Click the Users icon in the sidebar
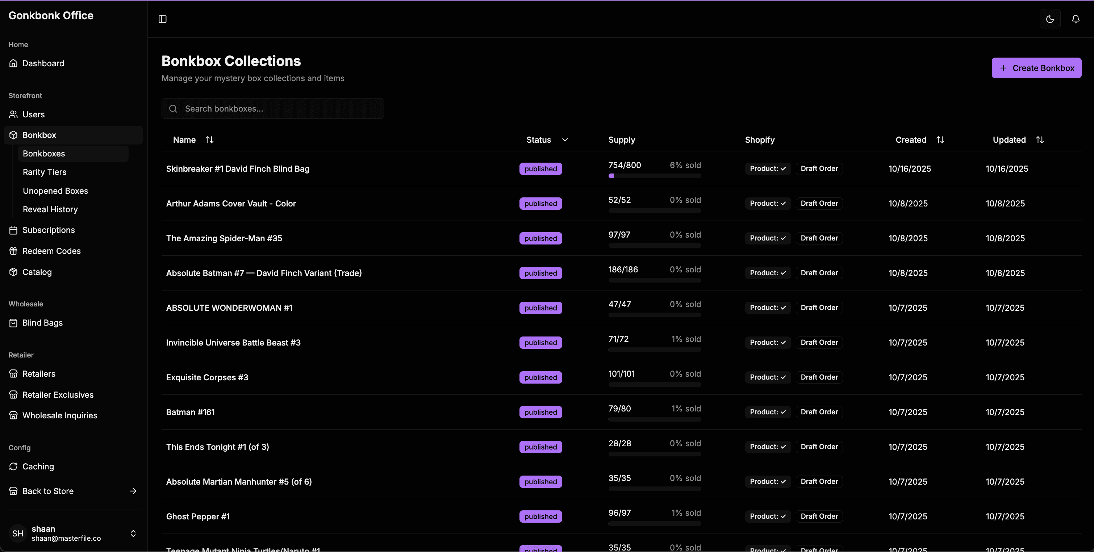Viewport: 1094px width, 552px height. tap(14, 114)
